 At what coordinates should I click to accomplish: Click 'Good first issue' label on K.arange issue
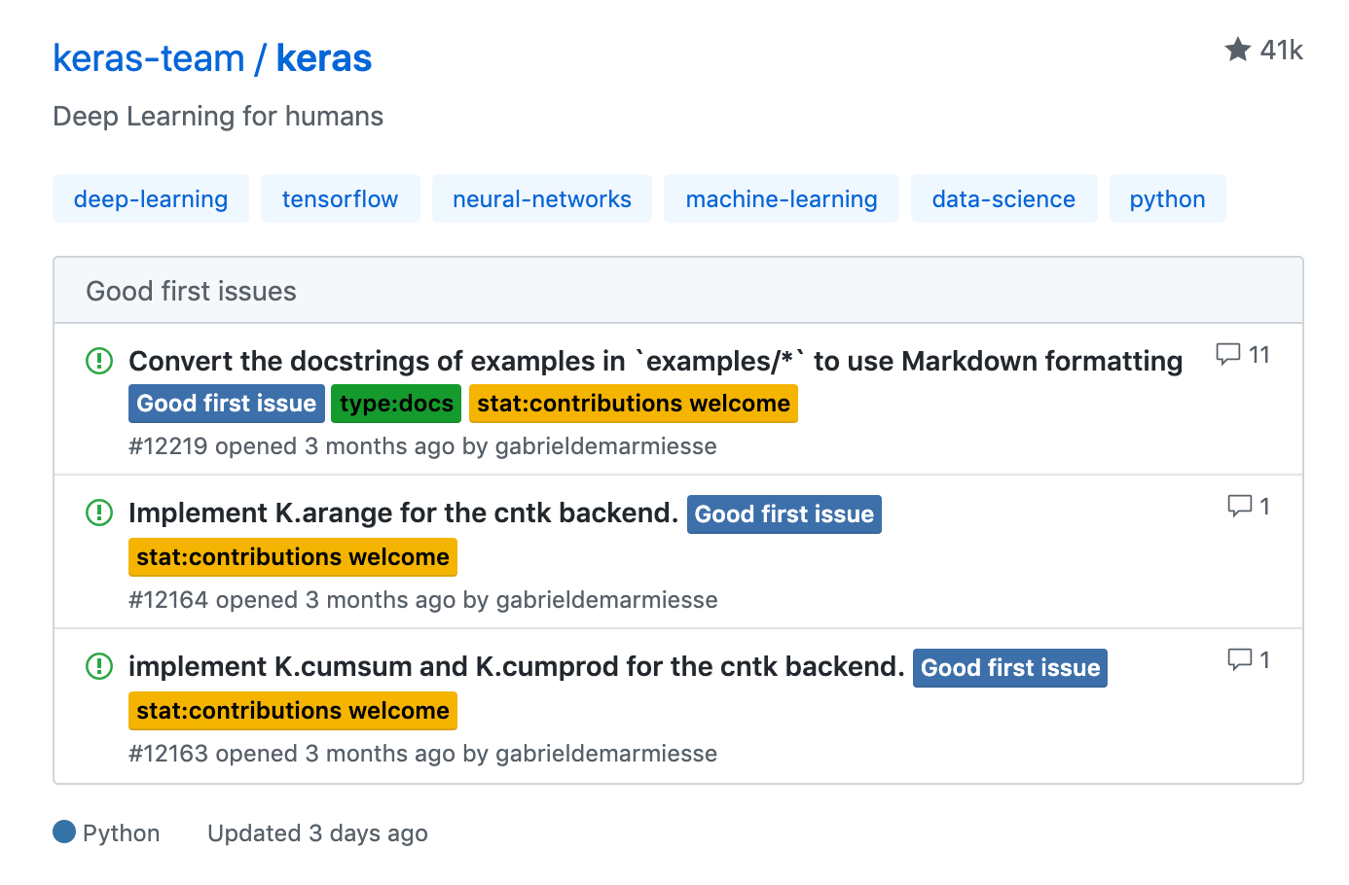click(x=784, y=514)
